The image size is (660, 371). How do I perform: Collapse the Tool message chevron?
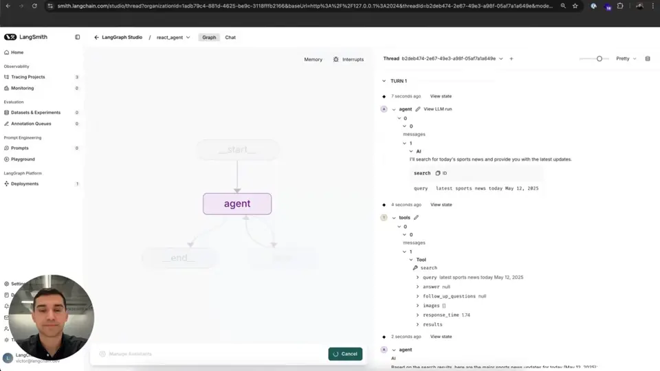411,260
